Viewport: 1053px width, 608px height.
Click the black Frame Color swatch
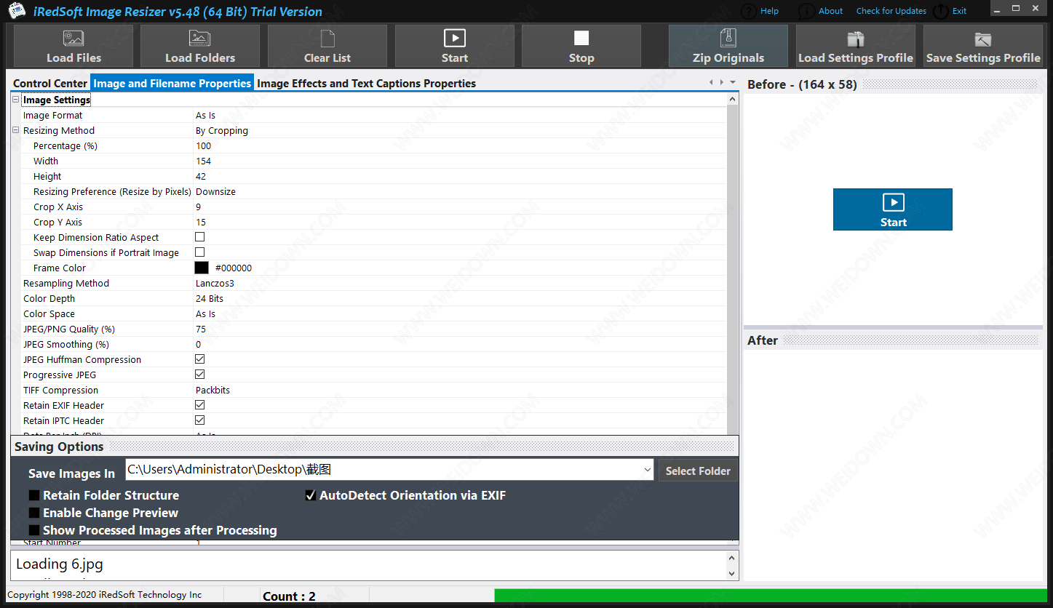[202, 268]
